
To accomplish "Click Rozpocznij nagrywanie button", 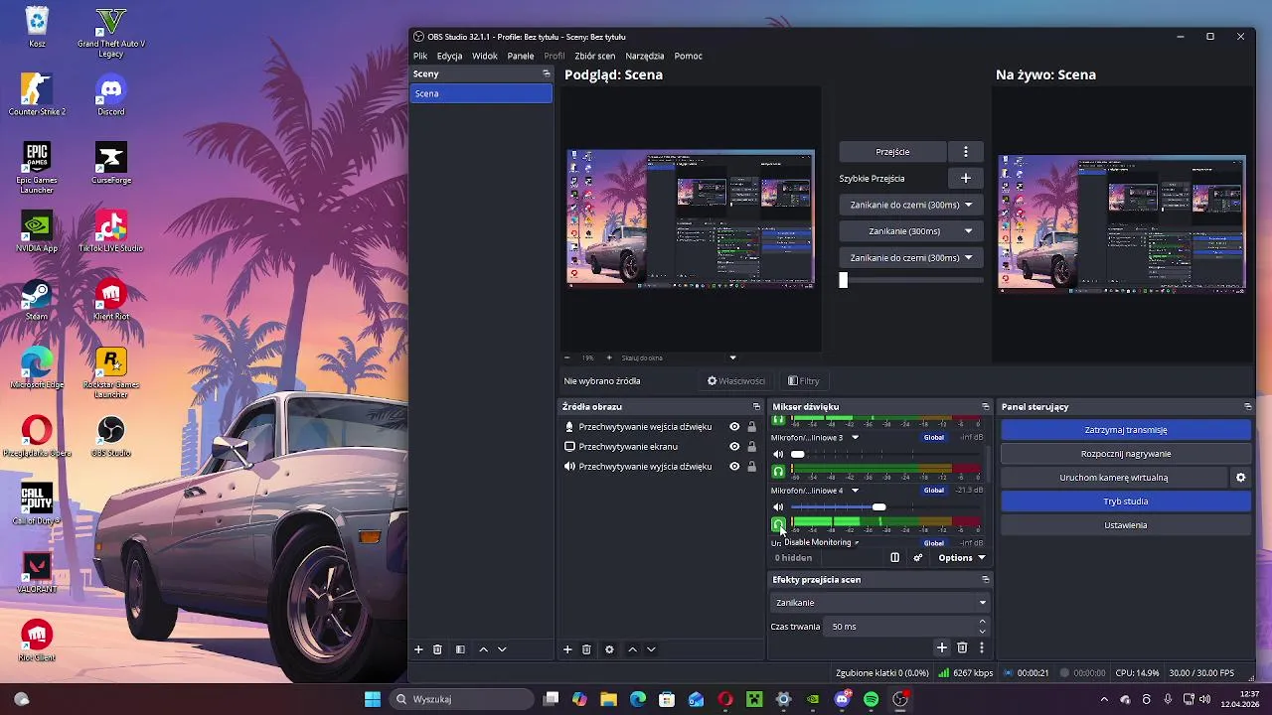I will [1125, 454].
